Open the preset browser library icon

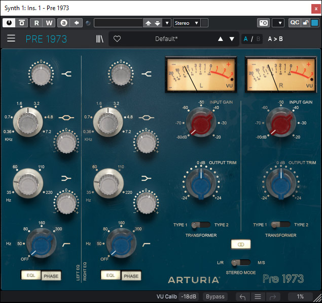point(99,39)
